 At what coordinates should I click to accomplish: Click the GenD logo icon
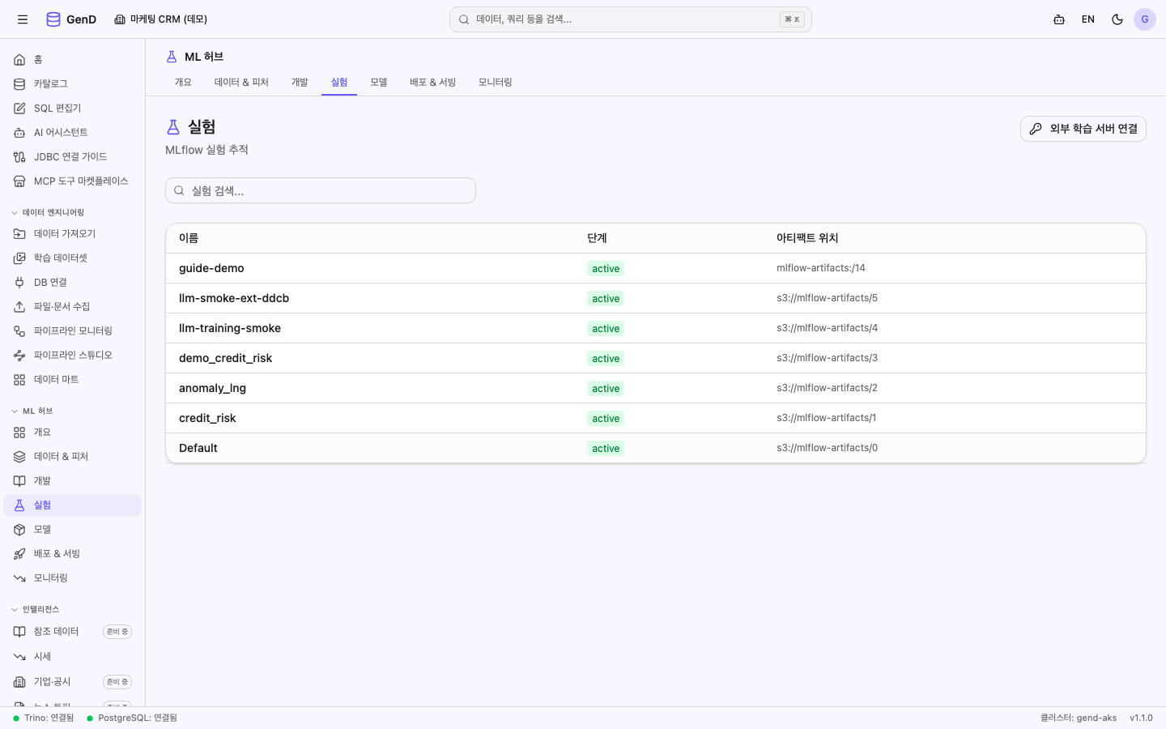pyautogui.click(x=53, y=19)
